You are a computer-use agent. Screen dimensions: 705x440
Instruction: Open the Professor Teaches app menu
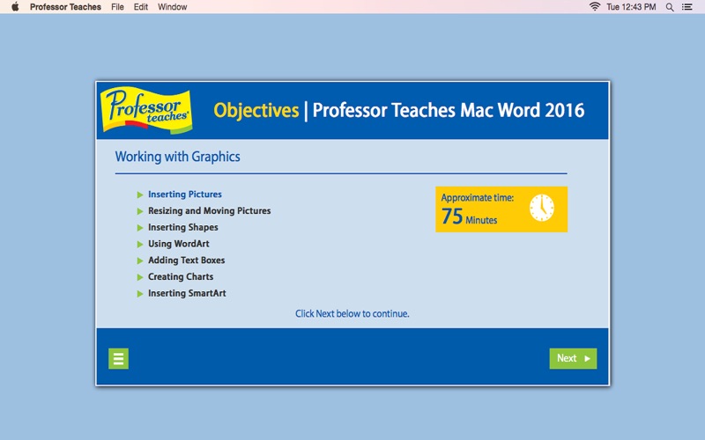[x=65, y=7]
